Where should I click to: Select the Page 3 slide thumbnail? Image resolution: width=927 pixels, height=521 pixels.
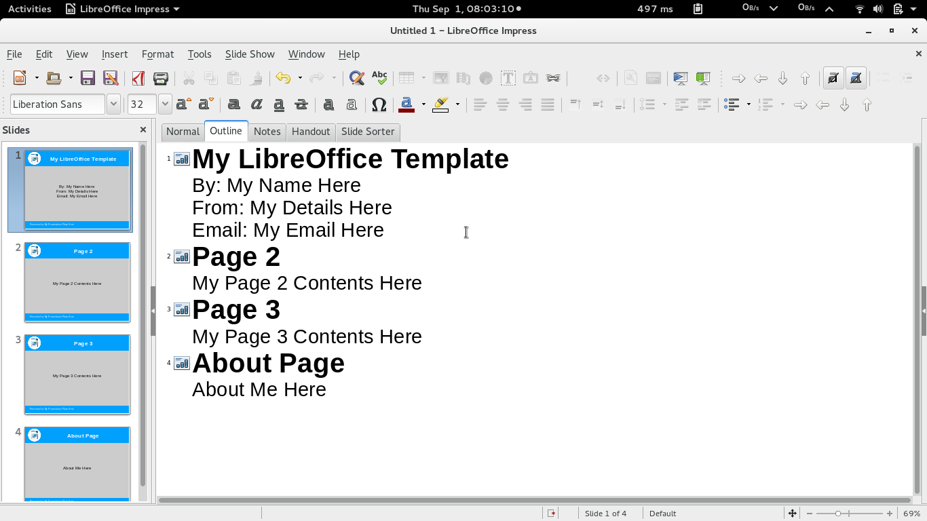(77, 374)
